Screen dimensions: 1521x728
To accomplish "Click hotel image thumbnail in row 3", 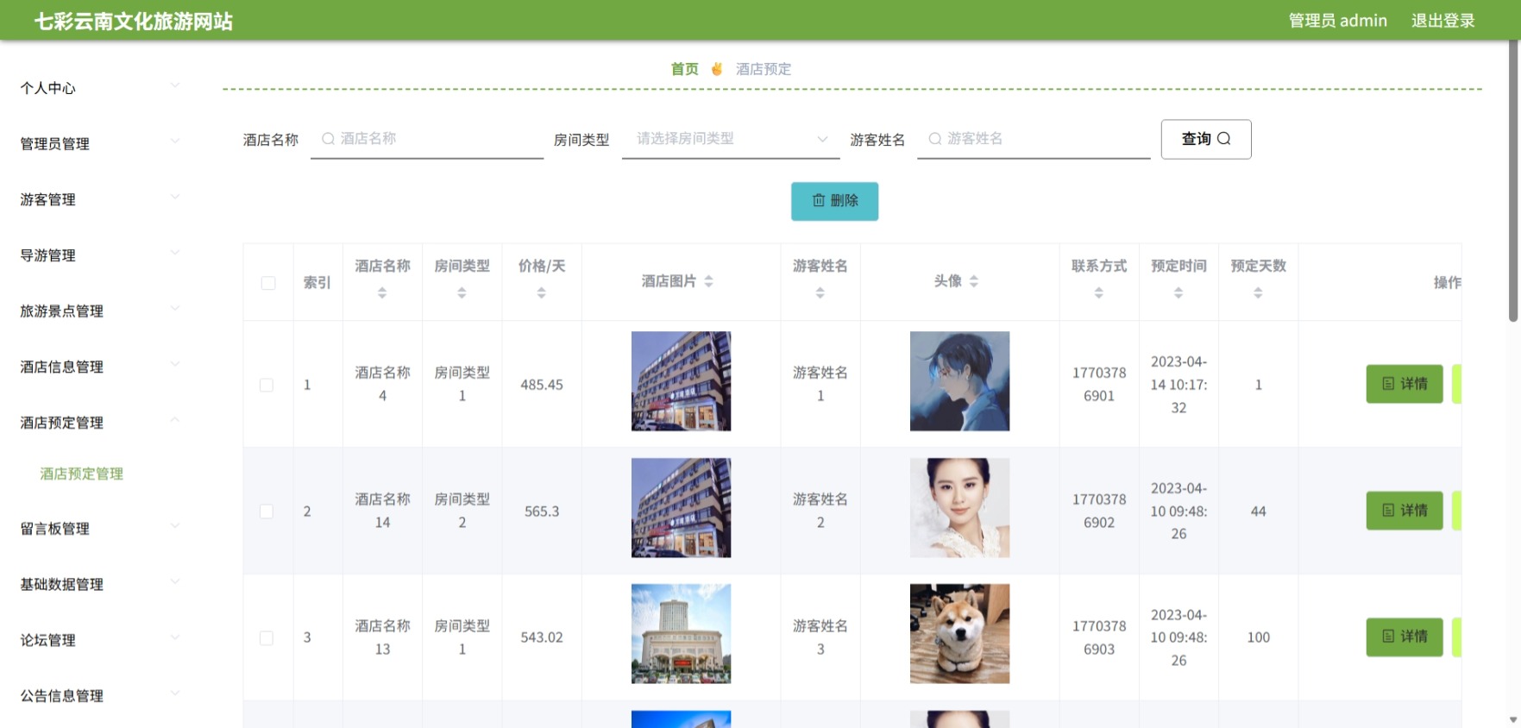I will tap(681, 634).
